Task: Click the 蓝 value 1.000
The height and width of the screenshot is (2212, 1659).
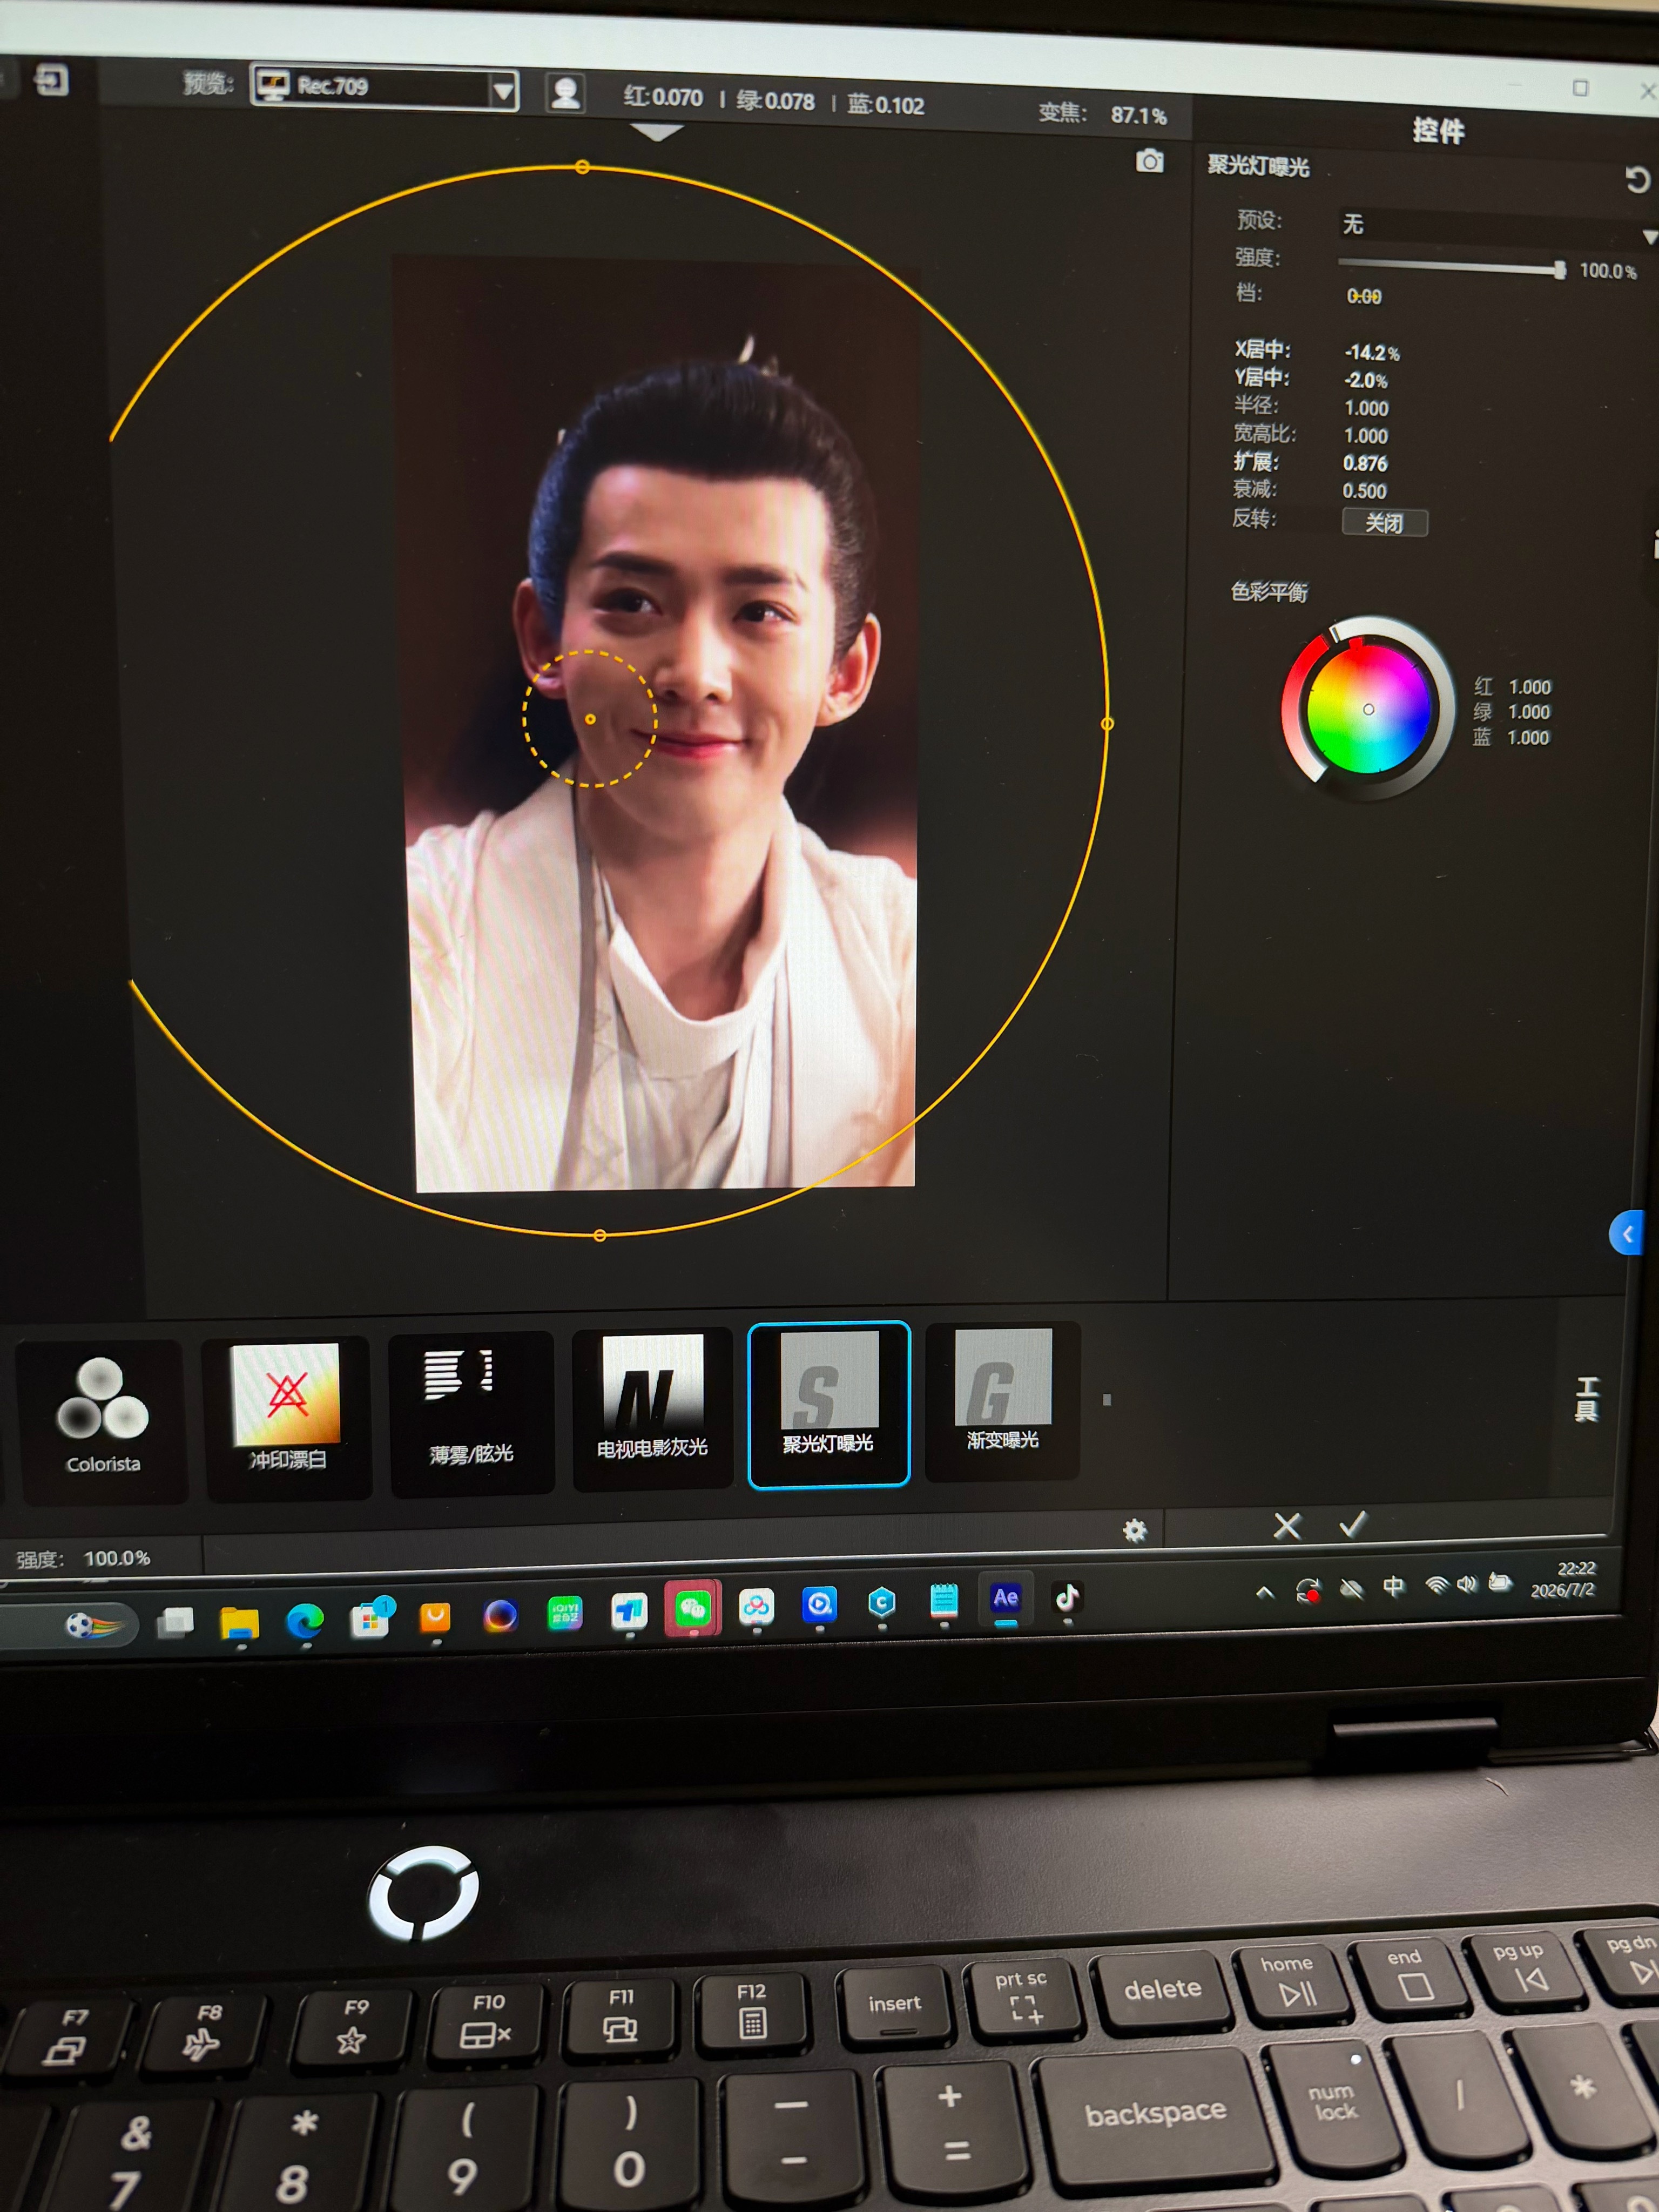Action: click(x=1528, y=738)
